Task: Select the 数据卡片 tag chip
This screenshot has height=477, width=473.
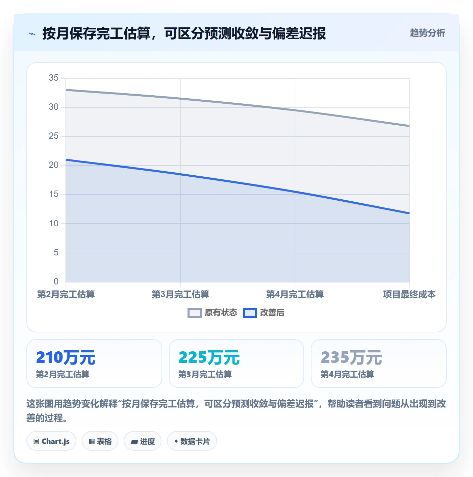Action: point(192,441)
